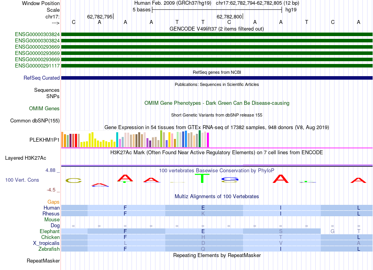This screenshot has width=373, height=270.
Task: Click the D codon in the X_tropicalis row
Action: [203, 243]
